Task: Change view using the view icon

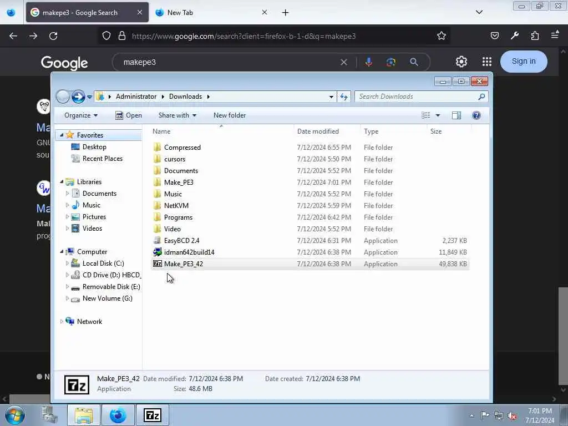Action: 426,115
